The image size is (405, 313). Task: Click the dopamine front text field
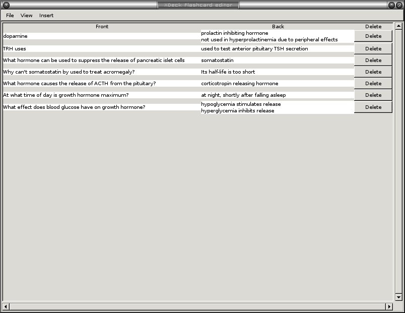click(x=101, y=36)
